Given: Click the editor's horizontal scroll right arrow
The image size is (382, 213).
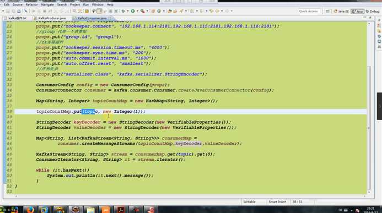Looking at the screenshot, I should (365, 196).
